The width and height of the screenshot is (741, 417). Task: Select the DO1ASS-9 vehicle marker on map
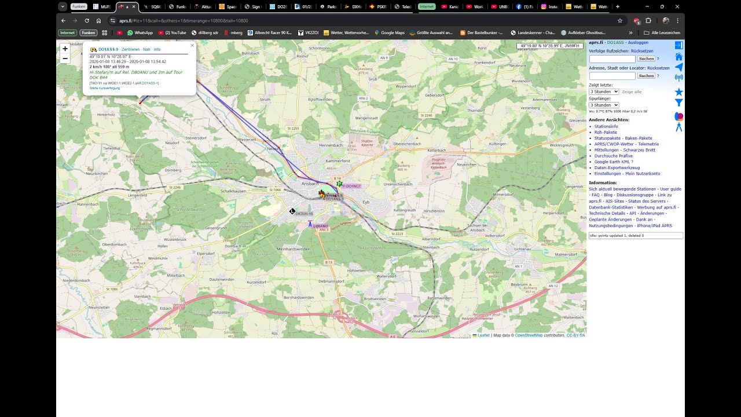(x=322, y=196)
